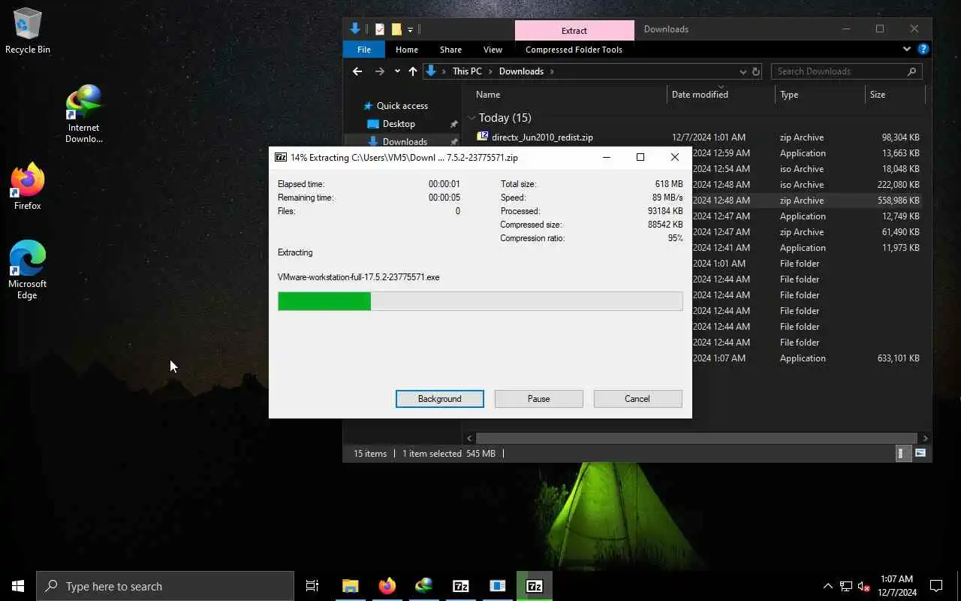Open the address bar history dropdown
961x601 pixels.
click(743, 71)
